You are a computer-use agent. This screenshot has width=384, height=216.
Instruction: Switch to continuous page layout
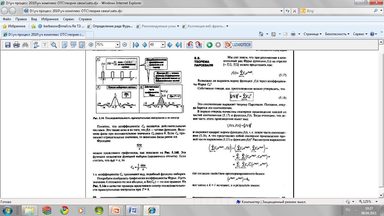point(73,45)
